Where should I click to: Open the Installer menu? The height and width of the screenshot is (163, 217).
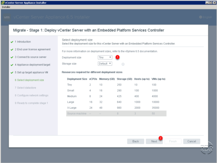coord(6,7)
